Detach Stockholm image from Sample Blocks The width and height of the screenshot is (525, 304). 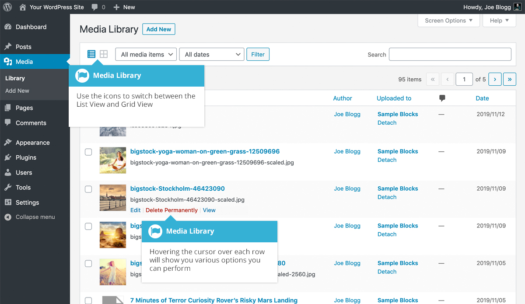pos(387,197)
